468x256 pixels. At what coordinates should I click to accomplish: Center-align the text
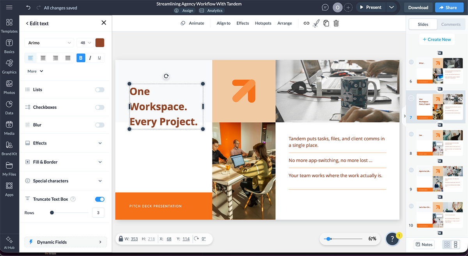pos(43,58)
